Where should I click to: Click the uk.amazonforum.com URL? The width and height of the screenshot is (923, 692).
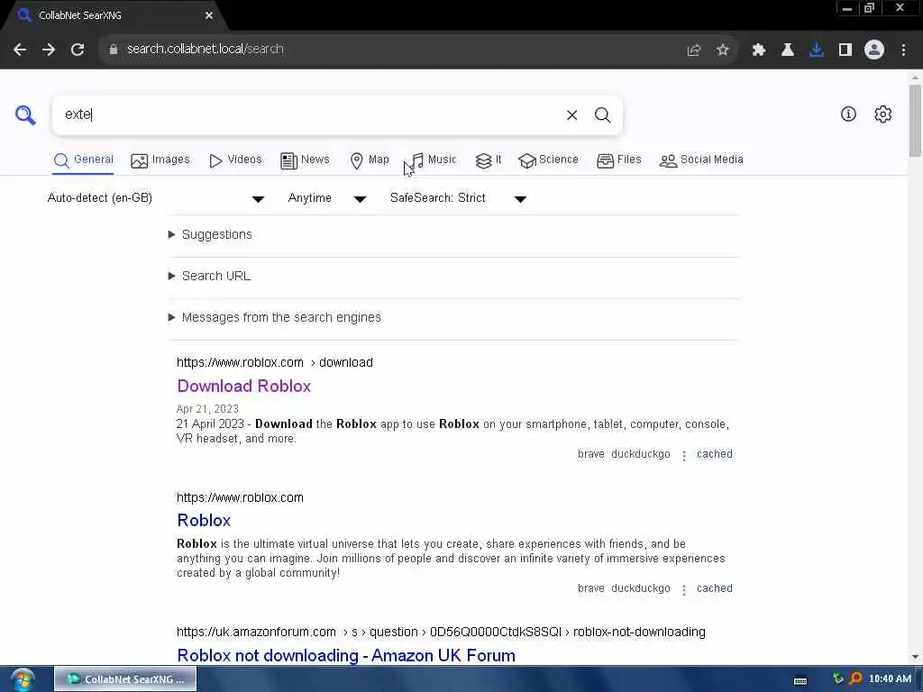441,632
